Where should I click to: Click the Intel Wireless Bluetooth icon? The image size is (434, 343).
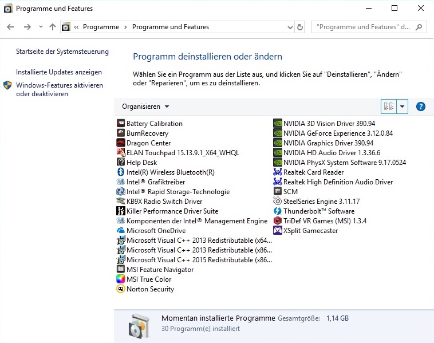pos(121,172)
